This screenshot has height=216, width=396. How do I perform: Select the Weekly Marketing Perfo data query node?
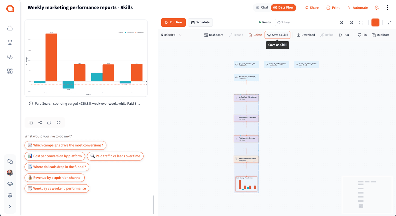click(246, 159)
